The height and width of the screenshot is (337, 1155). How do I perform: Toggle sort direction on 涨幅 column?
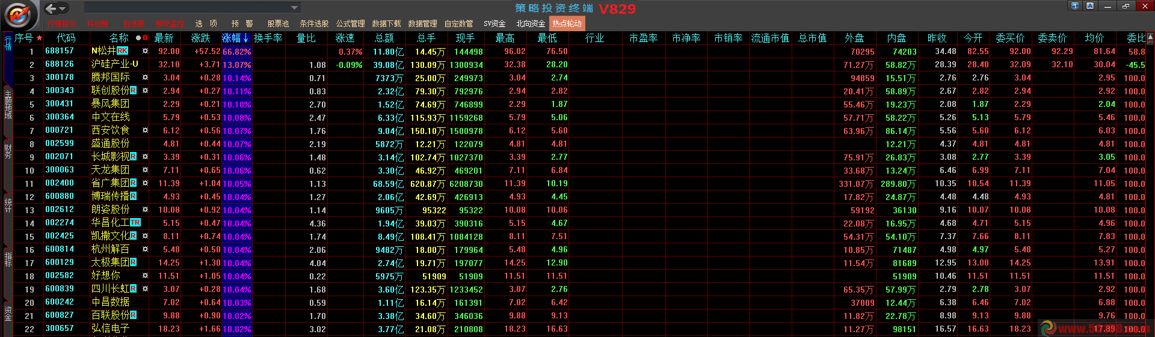pos(236,38)
